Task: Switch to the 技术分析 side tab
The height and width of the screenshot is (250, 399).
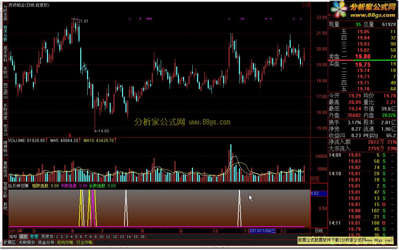Action: tap(5, 33)
